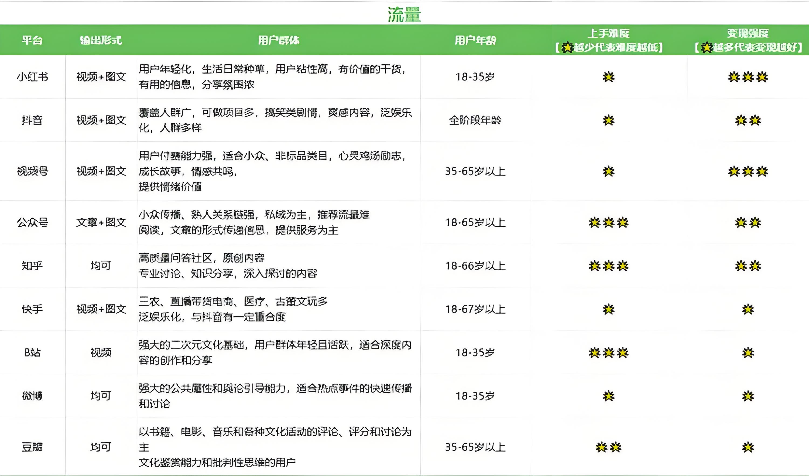The width and height of the screenshot is (809, 476).
Task: Click the star icon in 越多代表变现越好 legend
Action: pyautogui.click(x=707, y=47)
